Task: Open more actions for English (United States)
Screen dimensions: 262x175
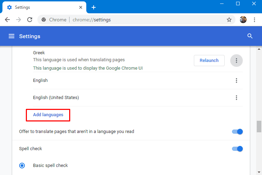Action: tap(236, 98)
